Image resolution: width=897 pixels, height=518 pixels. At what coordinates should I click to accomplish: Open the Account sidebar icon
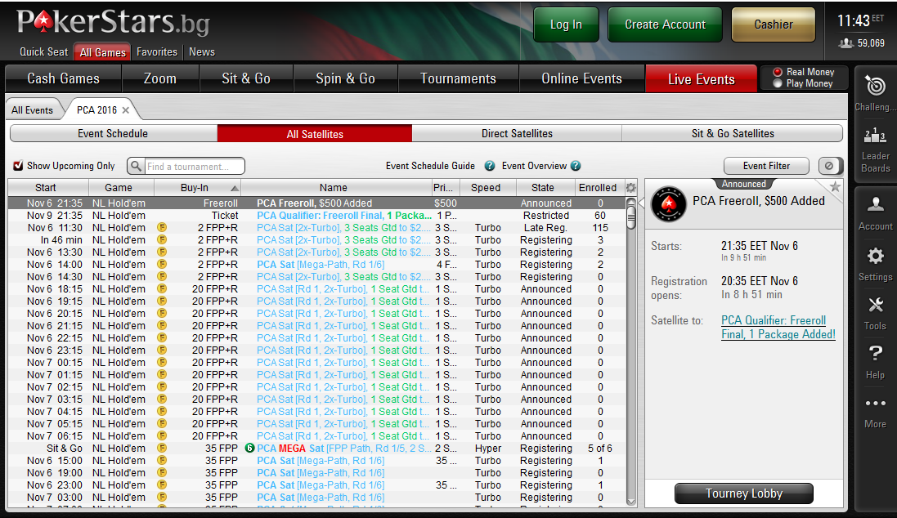[875, 204]
